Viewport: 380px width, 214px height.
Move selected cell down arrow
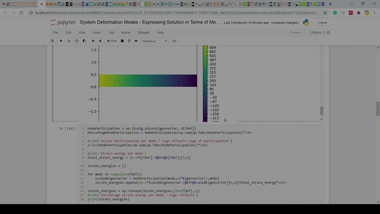100,41
